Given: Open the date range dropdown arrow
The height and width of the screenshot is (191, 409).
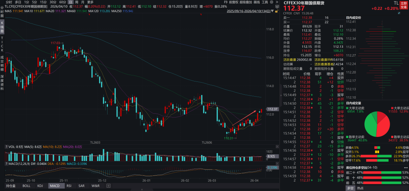Looking at the screenshot, I should click(272, 11).
